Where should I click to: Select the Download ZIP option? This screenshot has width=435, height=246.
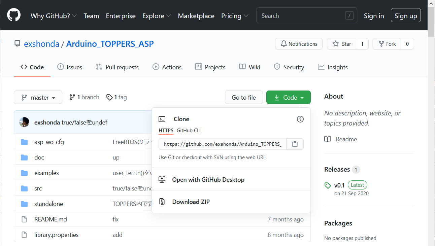tap(191, 202)
